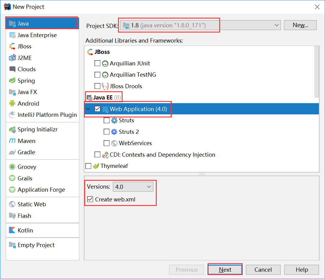Click the Thymeleaf leaf icon

point(96,166)
